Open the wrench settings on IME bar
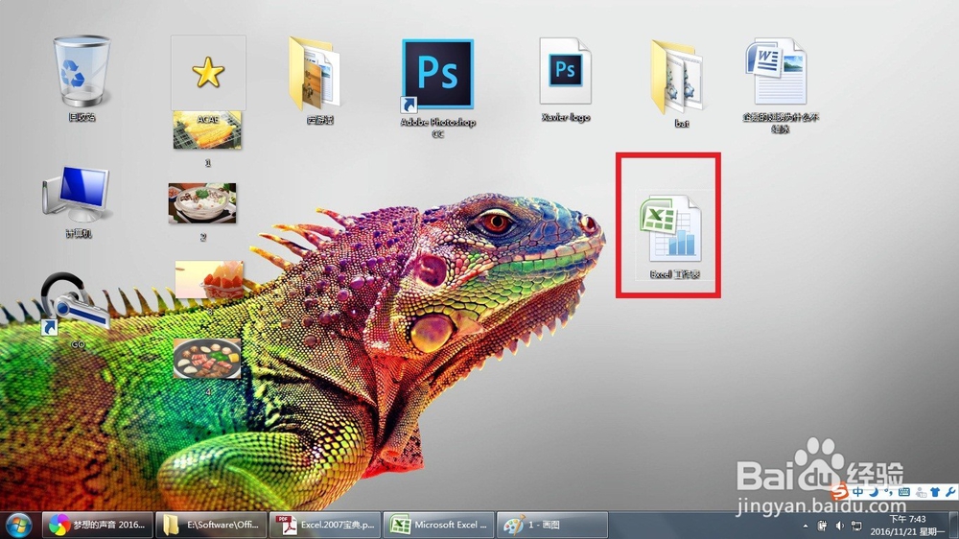Screen dimensions: 959x539 click(x=949, y=492)
